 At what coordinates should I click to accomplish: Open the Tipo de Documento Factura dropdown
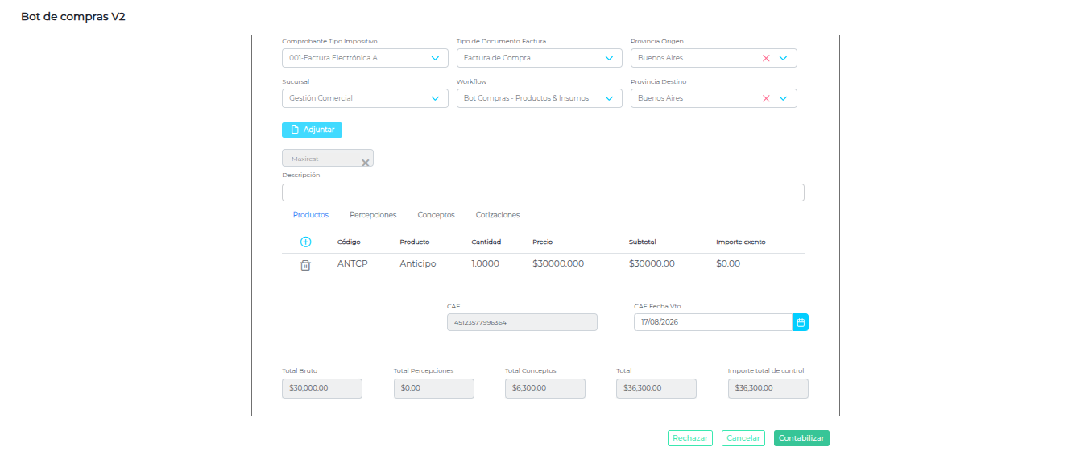[540, 58]
